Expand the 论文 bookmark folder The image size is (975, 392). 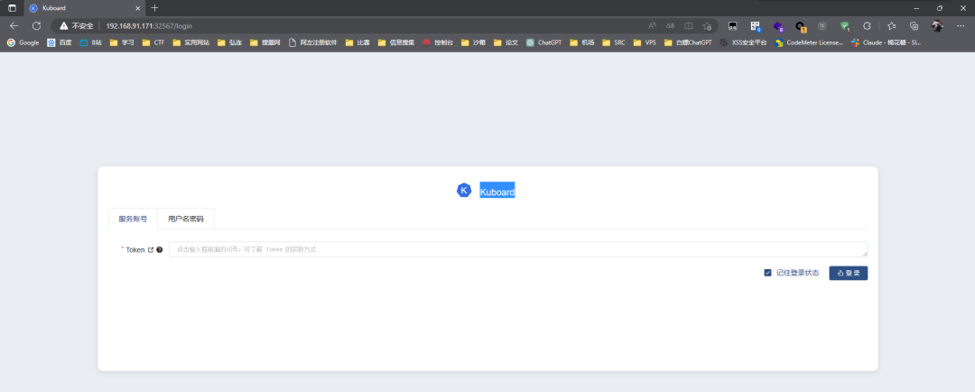click(506, 43)
